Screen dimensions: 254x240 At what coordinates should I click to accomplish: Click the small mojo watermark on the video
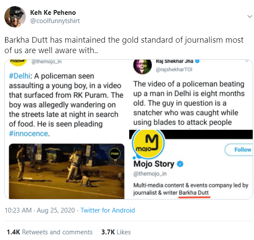115,153
